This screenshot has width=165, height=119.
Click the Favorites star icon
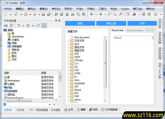pos(35,14)
